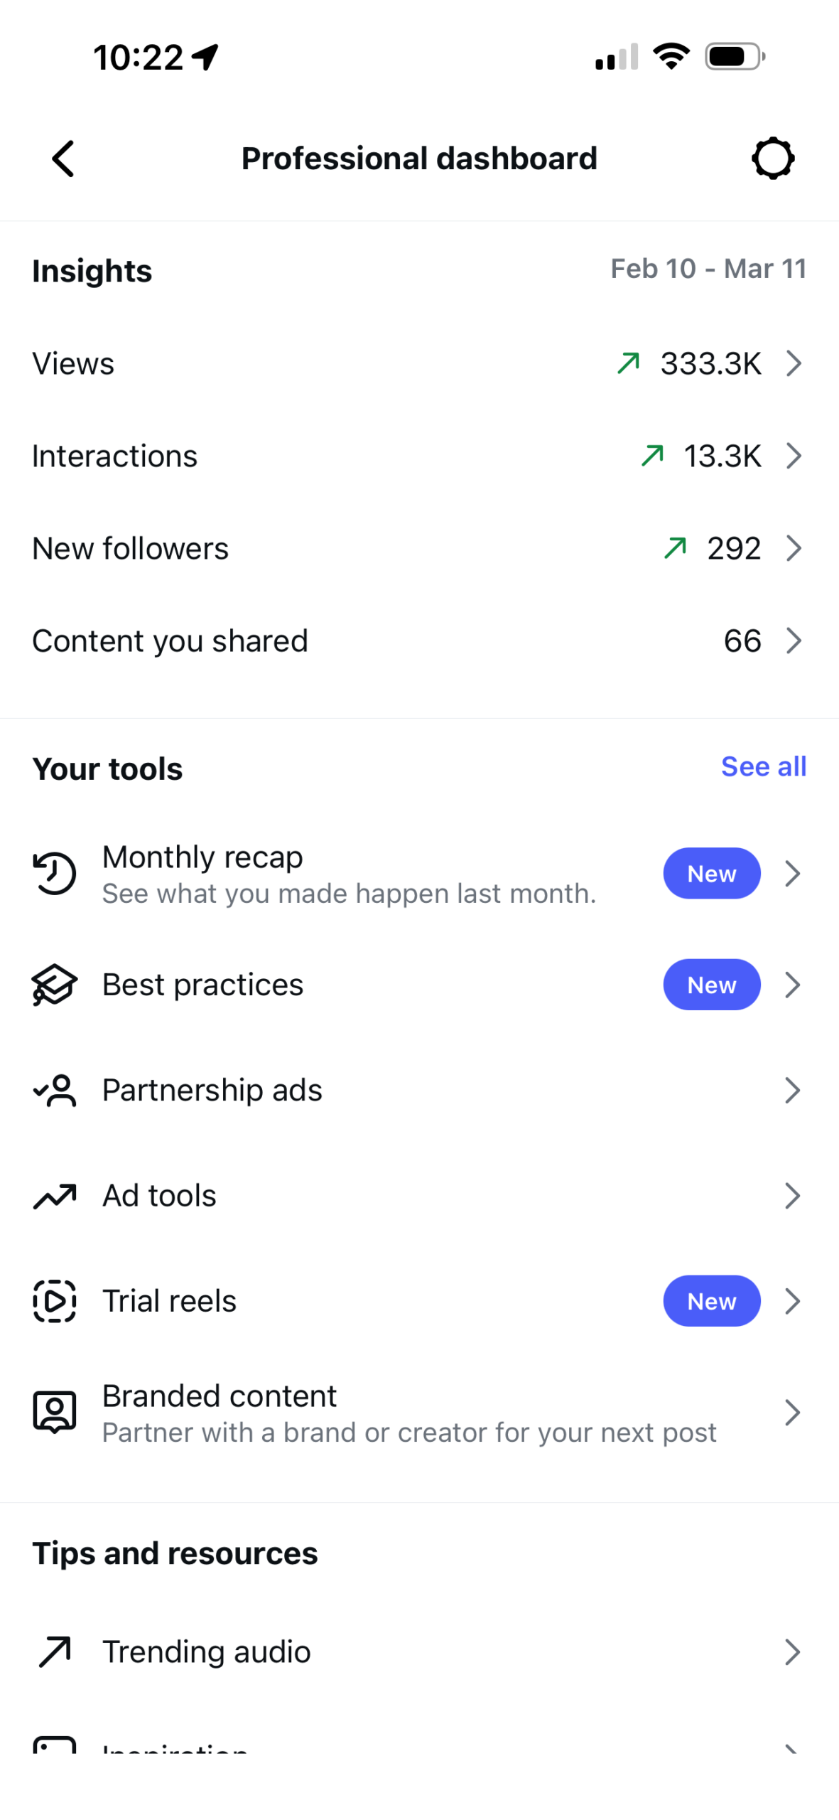Tap the Trending audio arrow icon
This screenshot has height=1820, width=839.
tap(55, 1652)
